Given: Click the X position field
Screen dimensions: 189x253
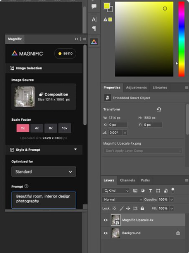Looking at the screenshot, I should coord(118,125).
